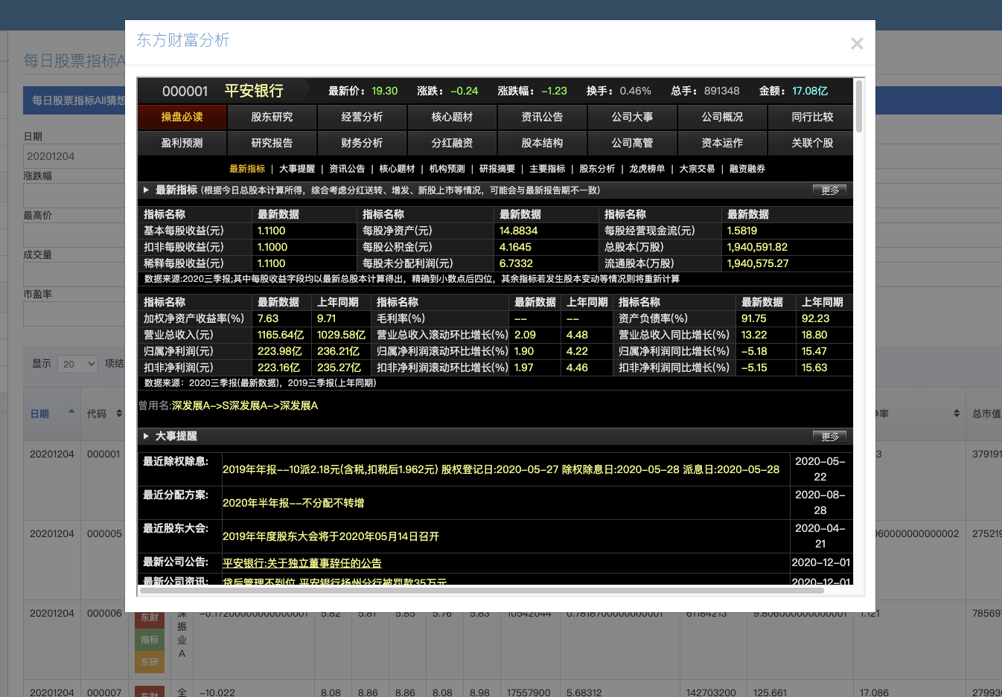Image resolution: width=1002 pixels, height=697 pixels.
Task: Open announcement 平安银行:关于独立董事辞任的公告
Action: [x=302, y=563]
